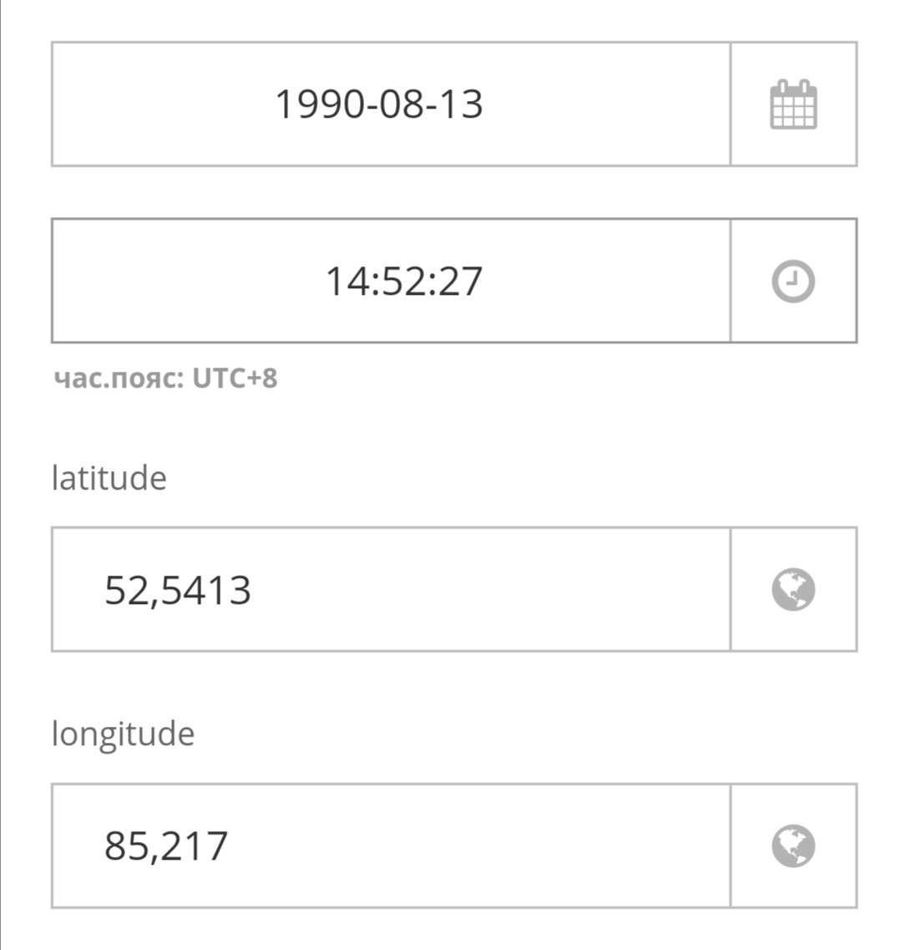The image size is (902, 950).
Task: Open the time picker via clock button
Action: [x=793, y=281]
